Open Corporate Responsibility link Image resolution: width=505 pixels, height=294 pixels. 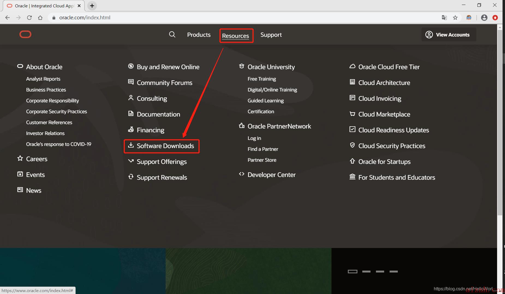point(52,101)
